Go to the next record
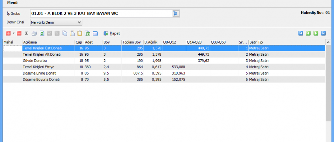 [316, 33]
